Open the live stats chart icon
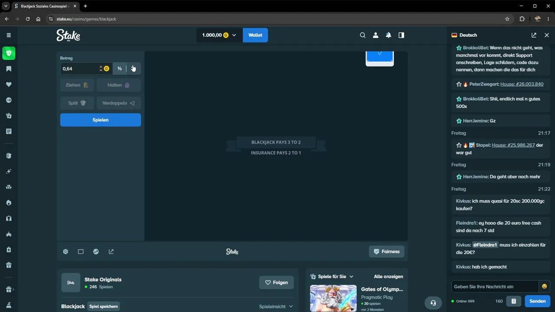555x312 pixels. (96, 252)
